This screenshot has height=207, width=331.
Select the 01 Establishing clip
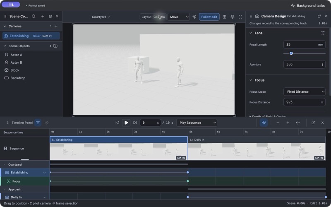point(119,148)
